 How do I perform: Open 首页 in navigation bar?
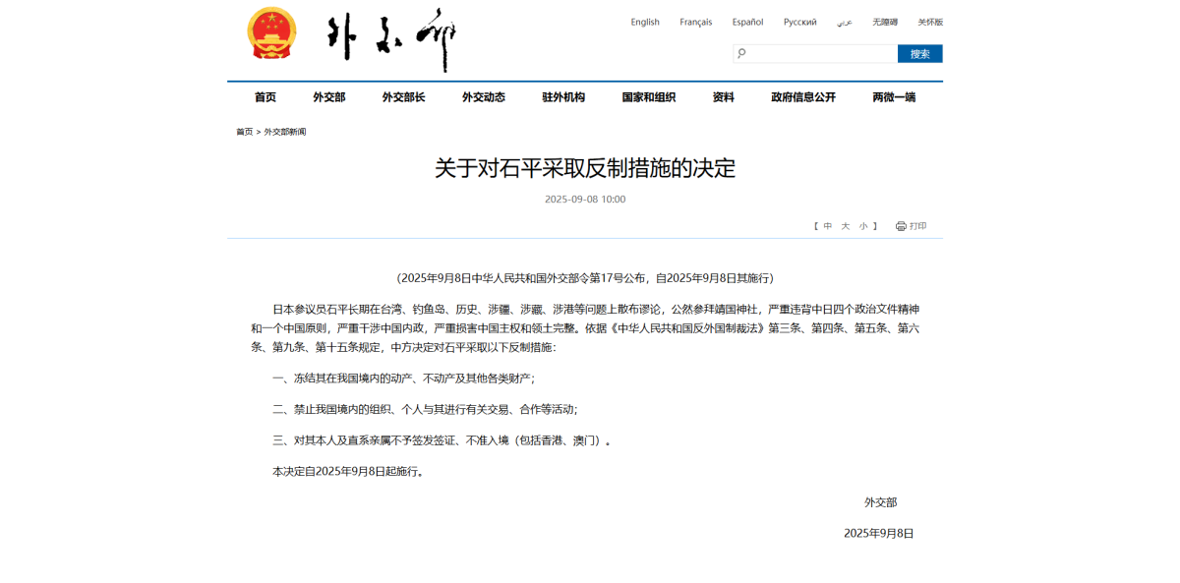(x=265, y=97)
